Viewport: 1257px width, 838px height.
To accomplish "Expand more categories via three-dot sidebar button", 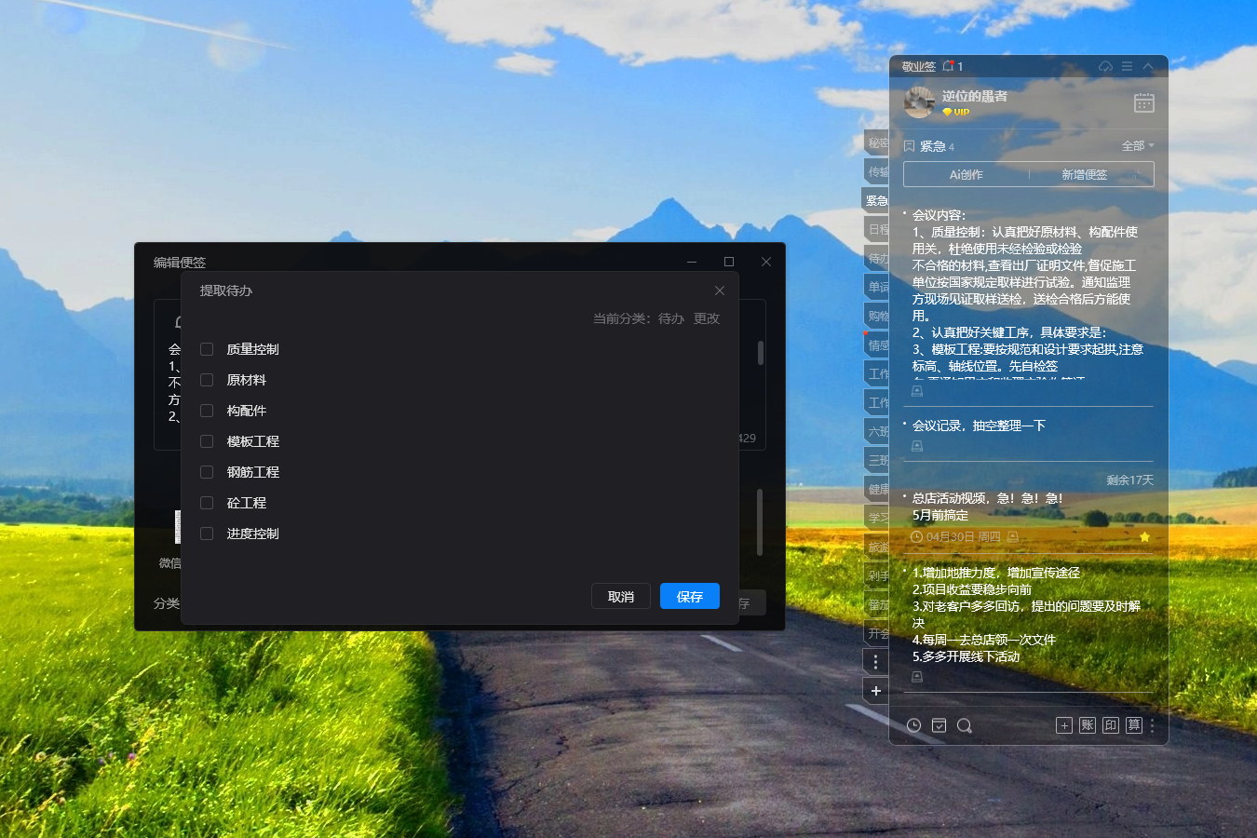I will [875, 661].
